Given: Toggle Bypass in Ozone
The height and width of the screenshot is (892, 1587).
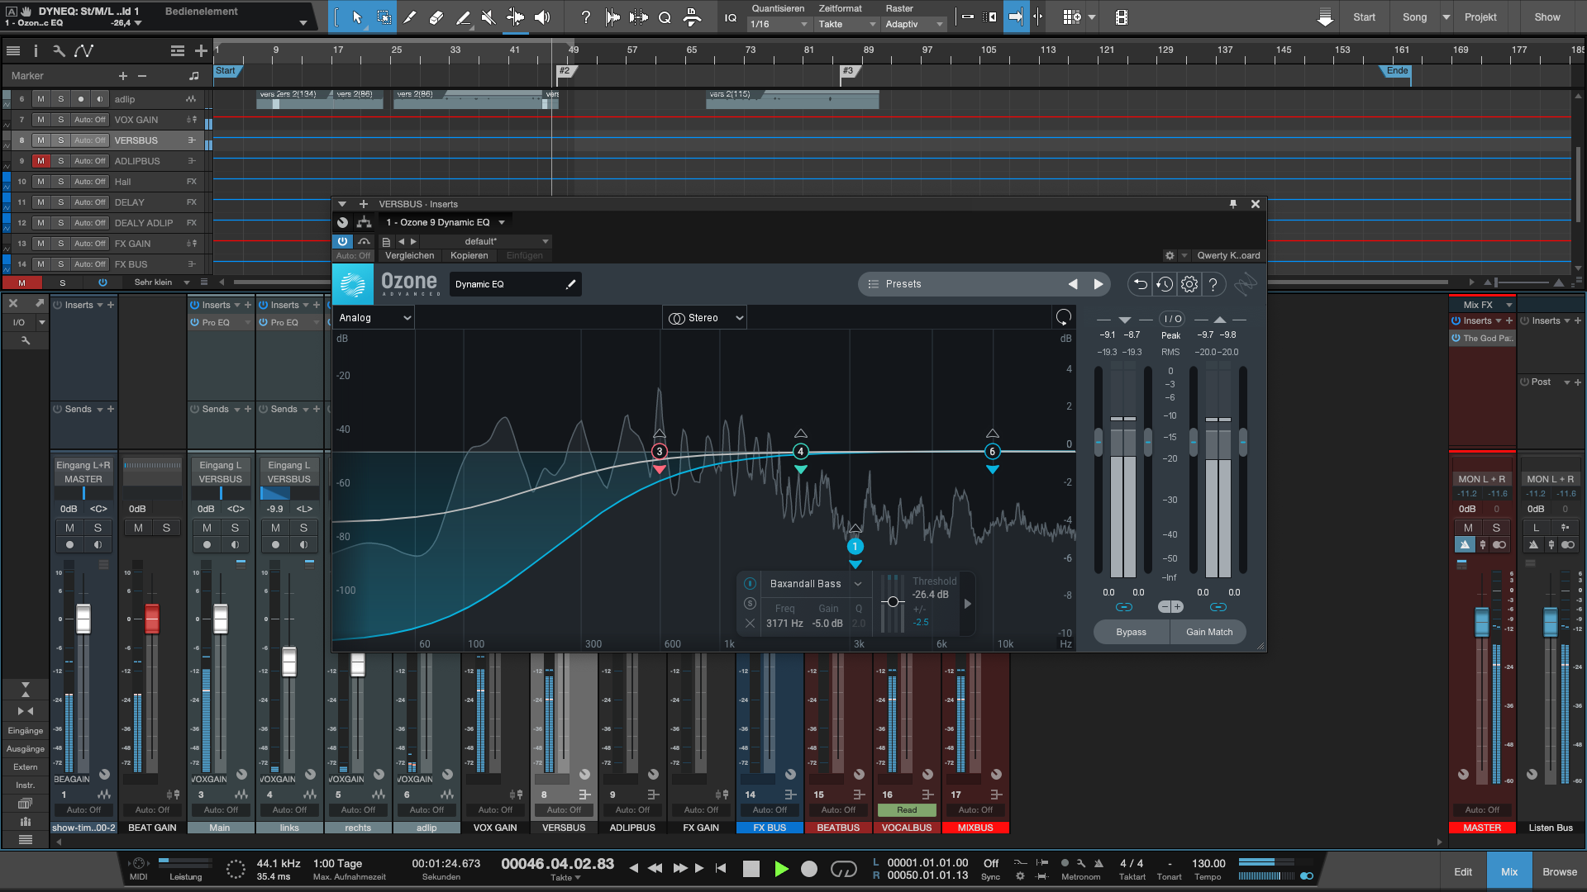Looking at the screenshot, I should pyautogui.click(x=1131, y=632).
